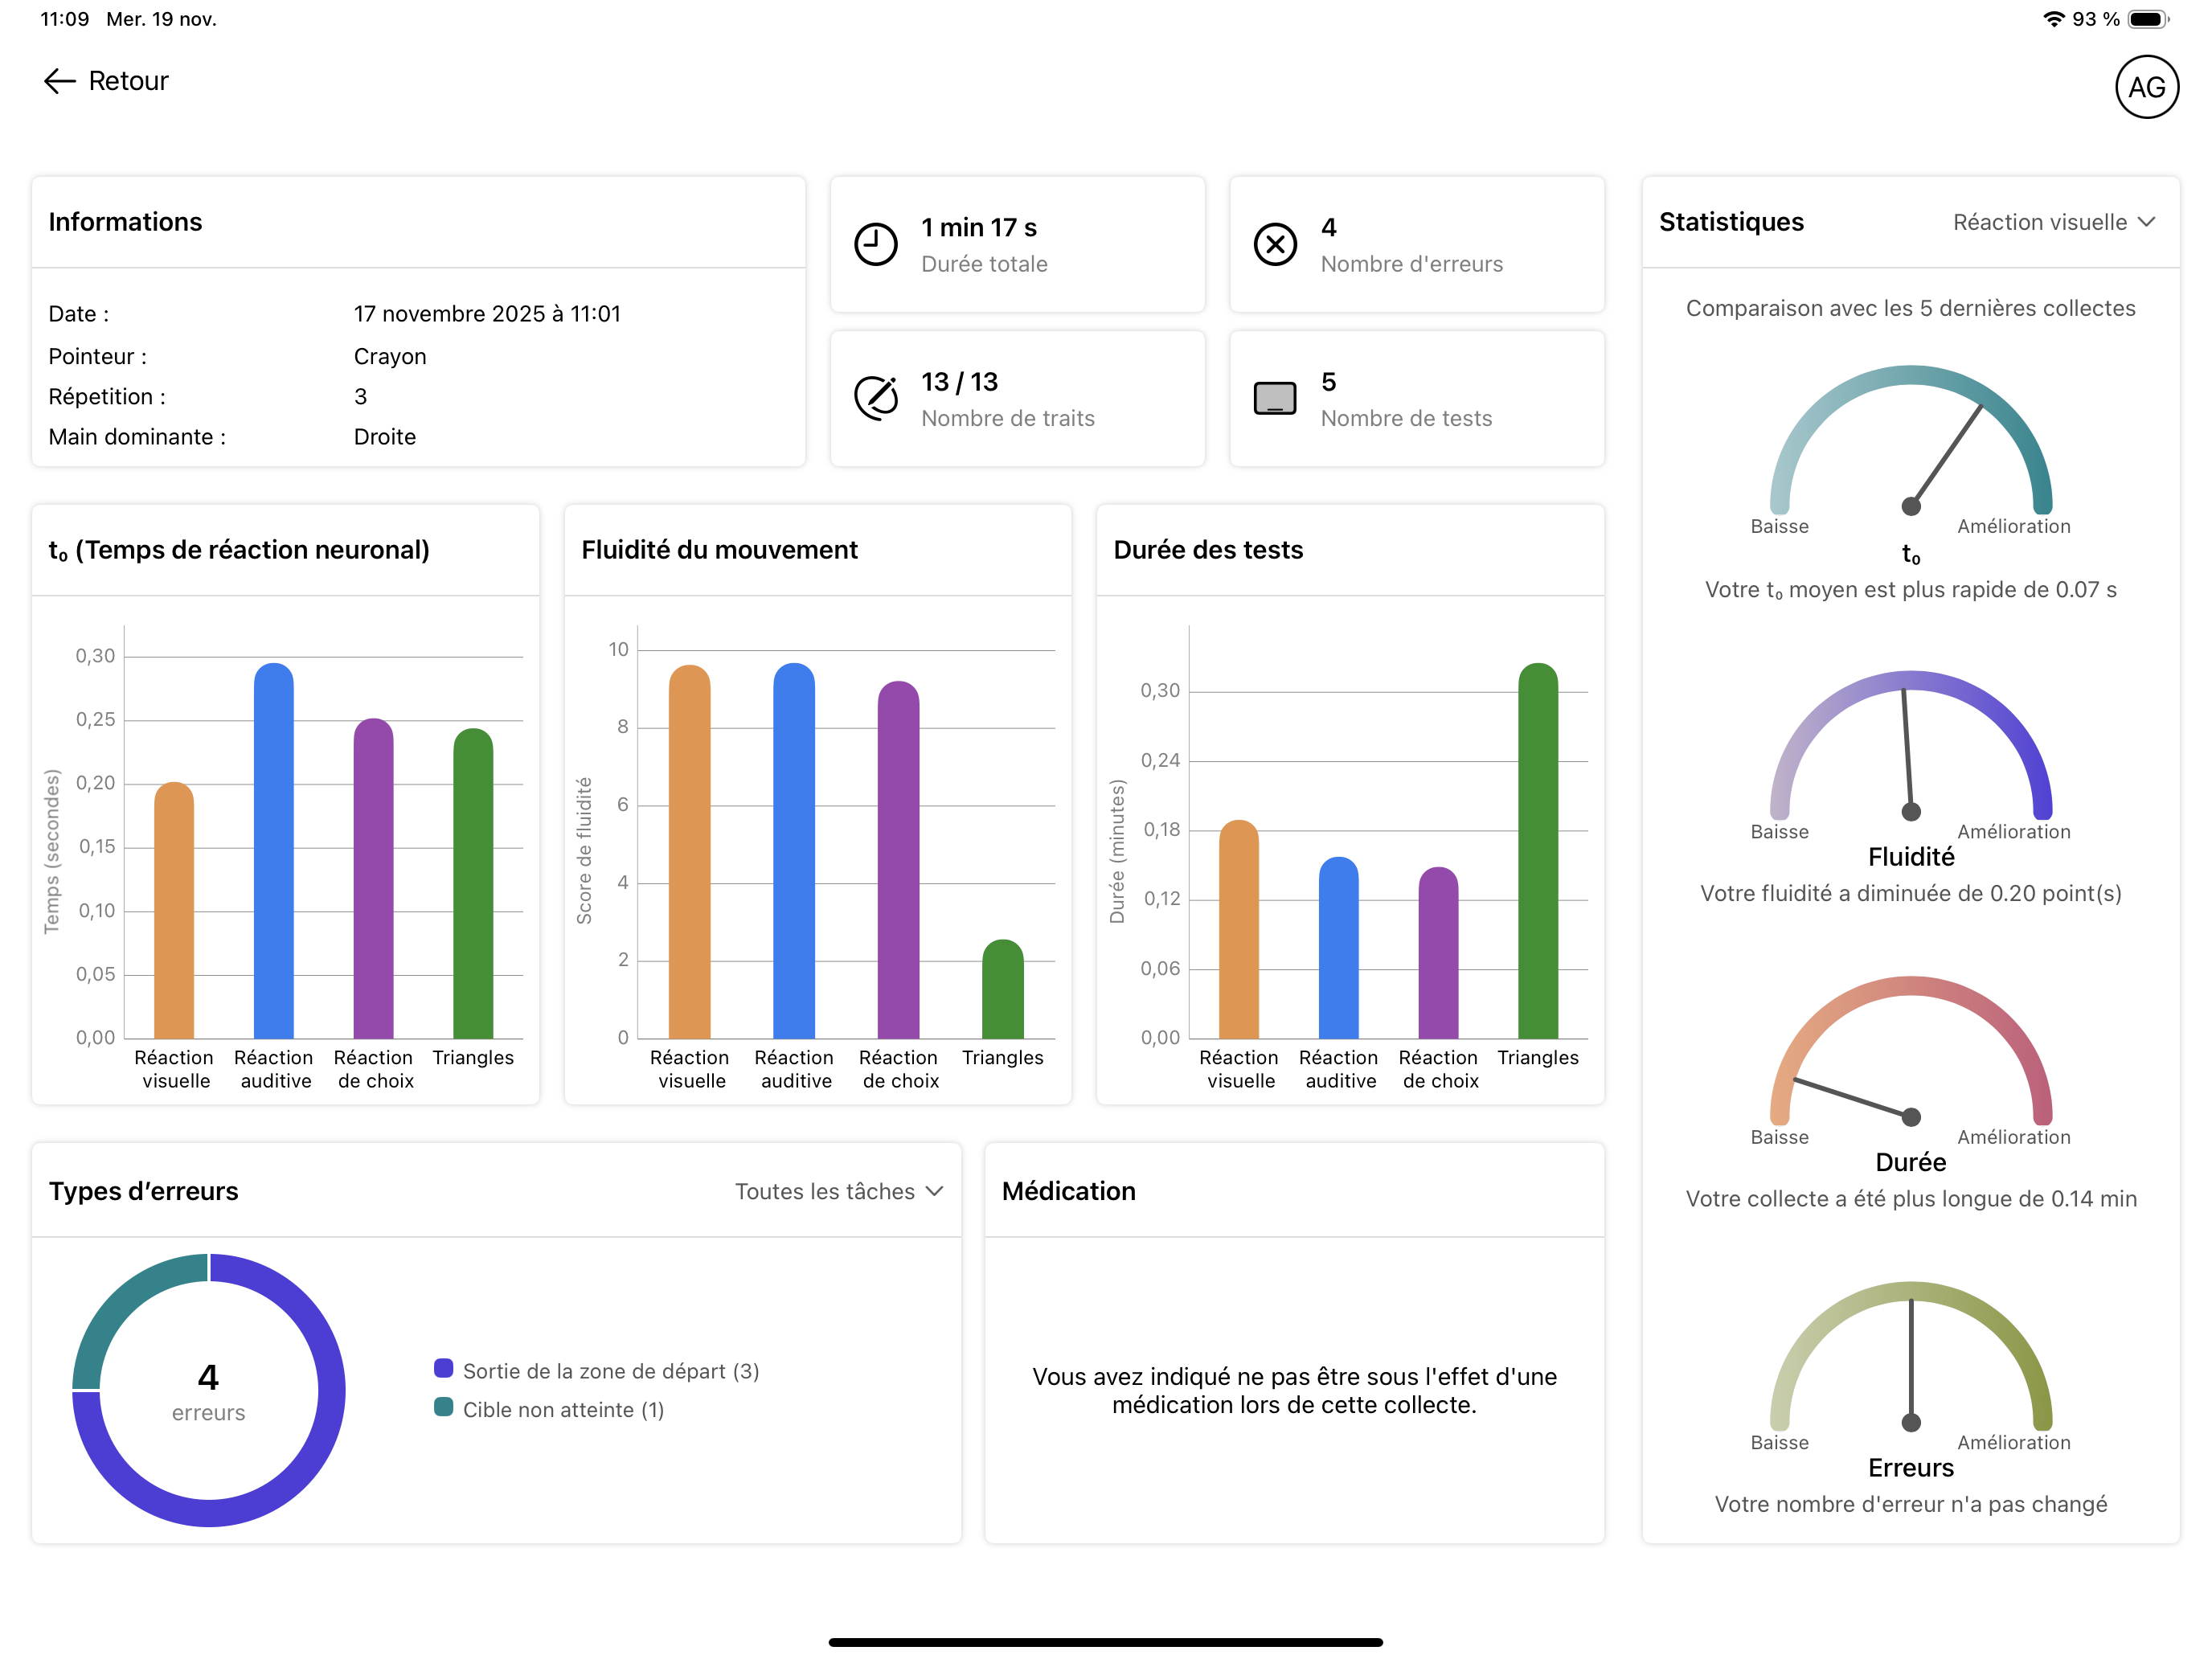
Task: Click the 'Comparaison avec les 5 dernières collectes' heading
Action: (1911, 308)
